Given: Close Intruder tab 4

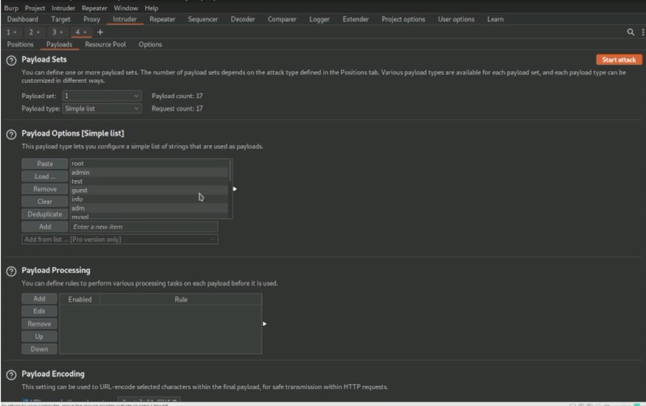Looking at the screenshot, I should coord(85,32).
